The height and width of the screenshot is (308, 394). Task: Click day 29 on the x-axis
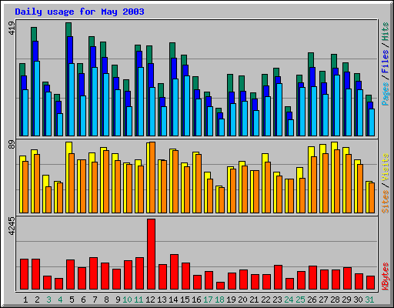346,300
